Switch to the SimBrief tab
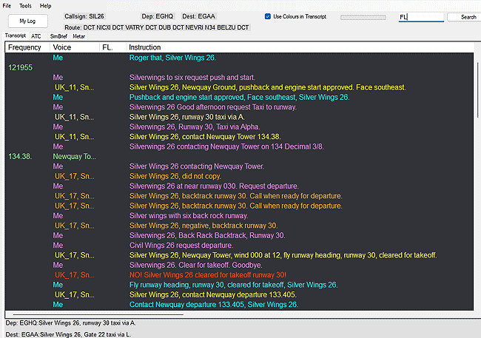This screenshot has height=338, width=481. pyautogui.click(x=58, y=36)
